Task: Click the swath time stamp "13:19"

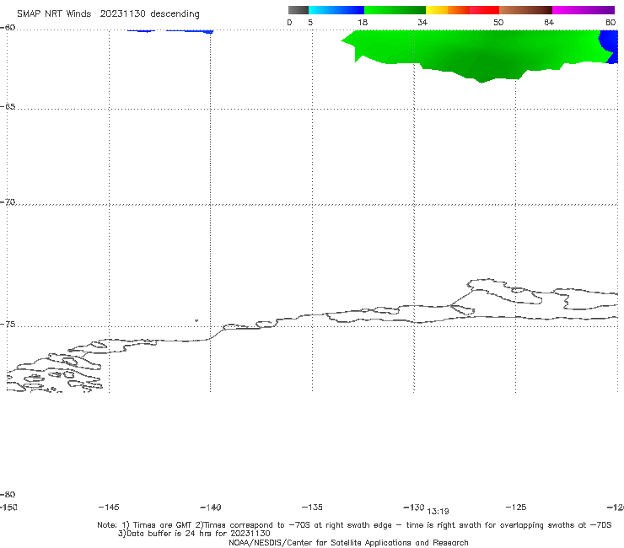Action: [x=438, y=512]
